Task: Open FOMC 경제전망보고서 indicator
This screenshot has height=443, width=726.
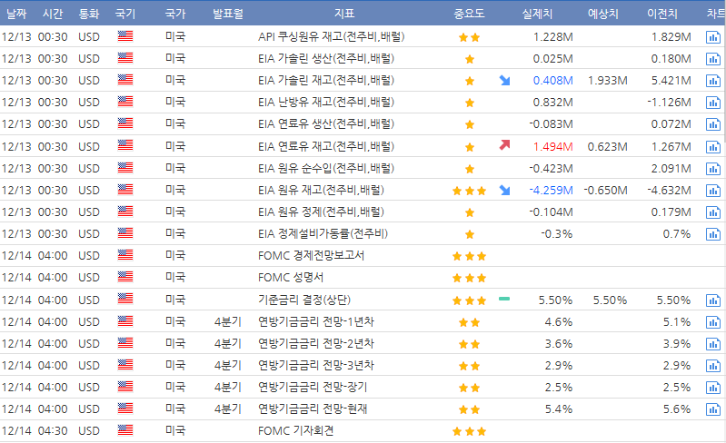Action: [311, 256]
